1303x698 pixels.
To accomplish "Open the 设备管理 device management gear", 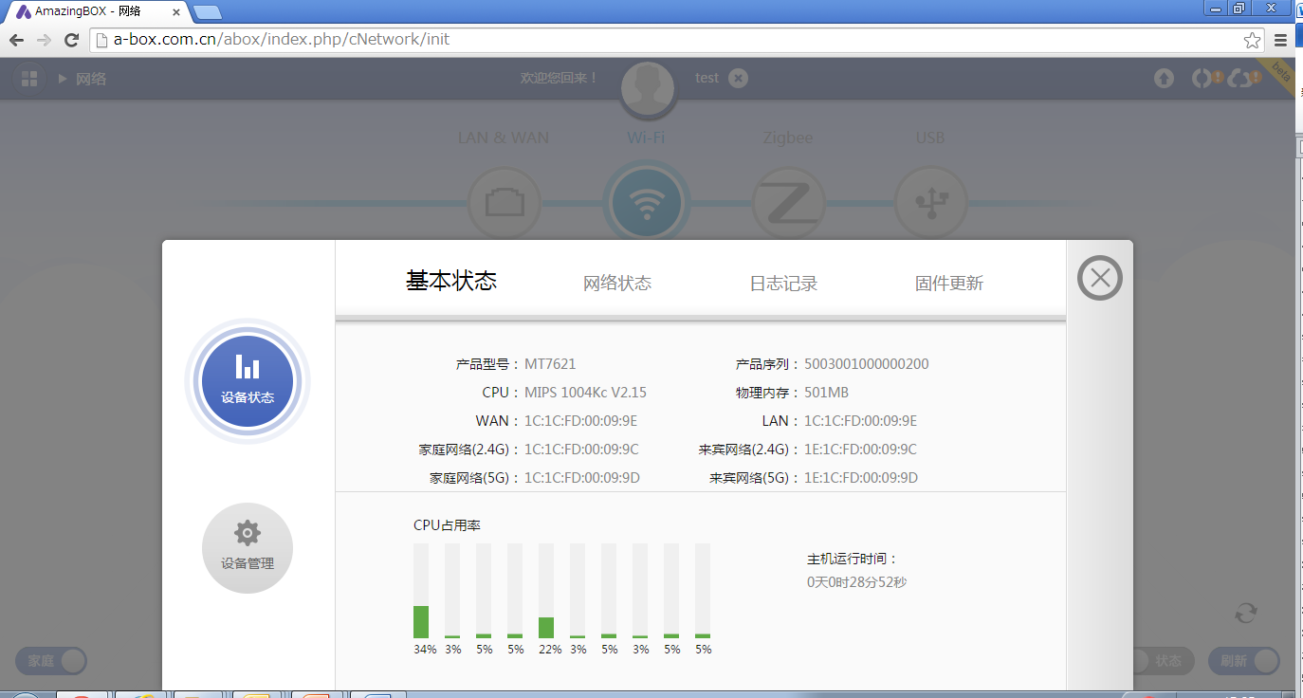I will pyautogui.click(x=248, y=547).
